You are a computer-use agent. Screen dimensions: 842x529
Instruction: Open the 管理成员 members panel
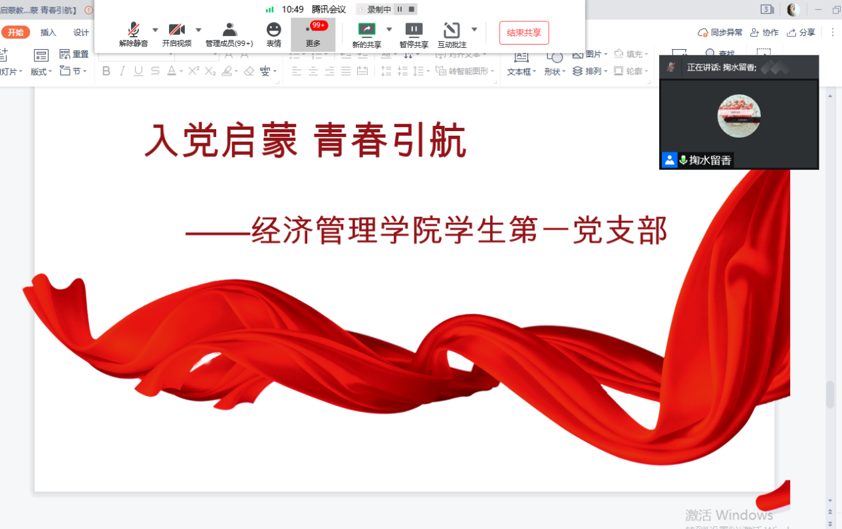[x=229, y=34]
